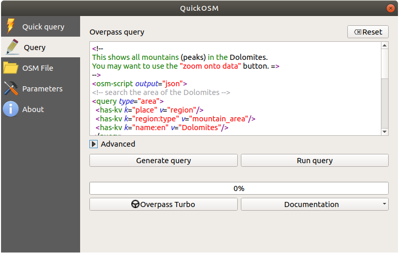Open the Documentation dropdown arrow
Screen dimensions: 399x253
(x=384, y=204)
